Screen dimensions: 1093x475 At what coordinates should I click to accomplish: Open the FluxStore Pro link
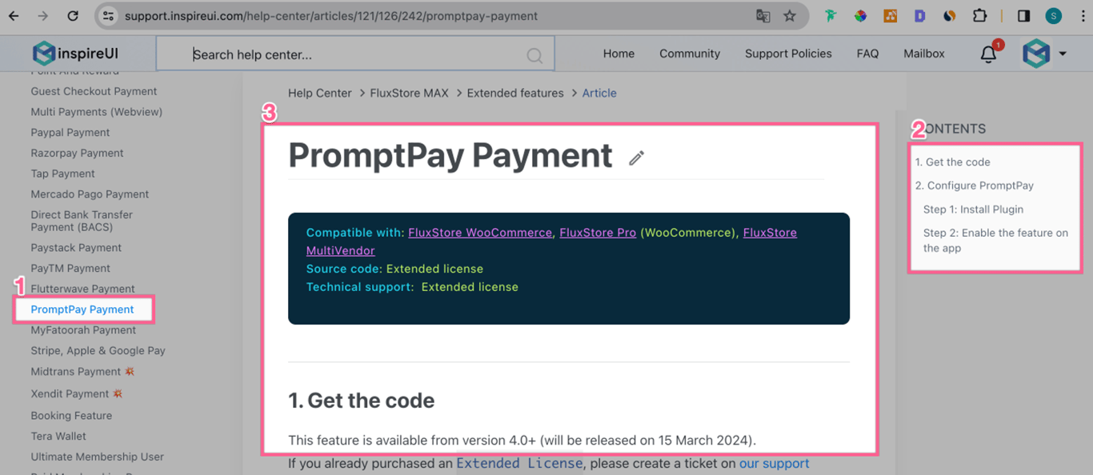(598, 233)
